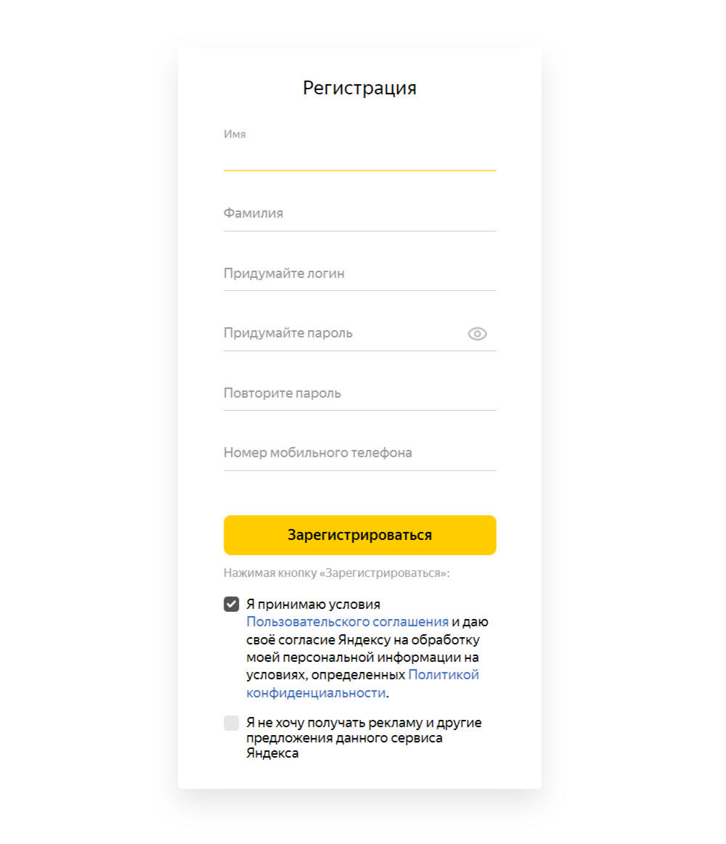This screenshot has height=844, width=726.
Task: Click the word 'конфиденциальности' in the link
Action: click(316, 693)
